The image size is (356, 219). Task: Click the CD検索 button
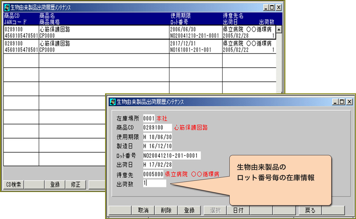coord(13,185)
